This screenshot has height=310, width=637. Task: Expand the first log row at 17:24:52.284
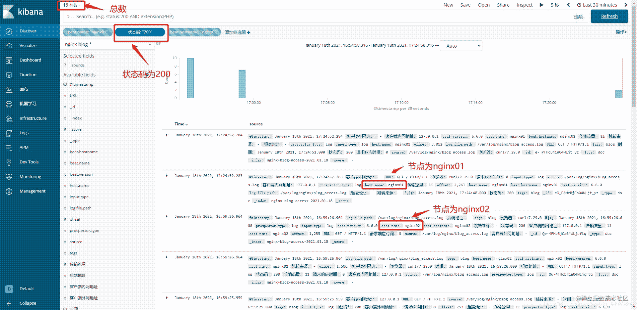tap(167, 135)
